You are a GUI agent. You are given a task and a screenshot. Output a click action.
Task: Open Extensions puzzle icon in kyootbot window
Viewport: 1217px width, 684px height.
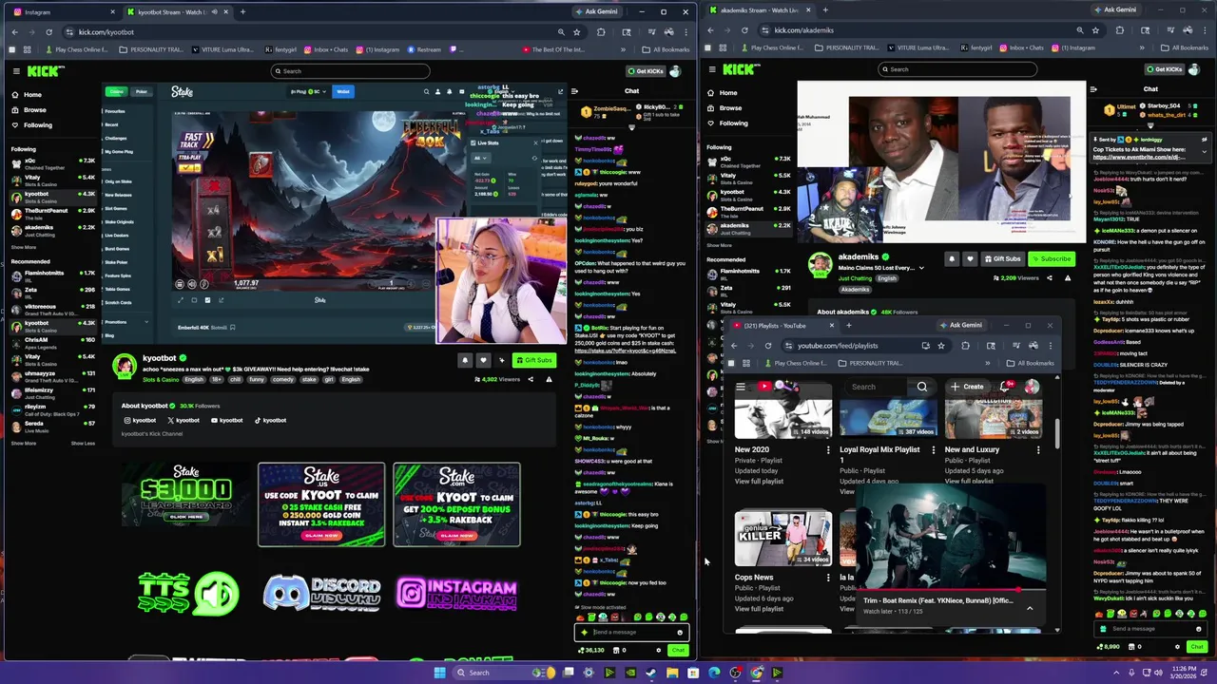[601, 32]
